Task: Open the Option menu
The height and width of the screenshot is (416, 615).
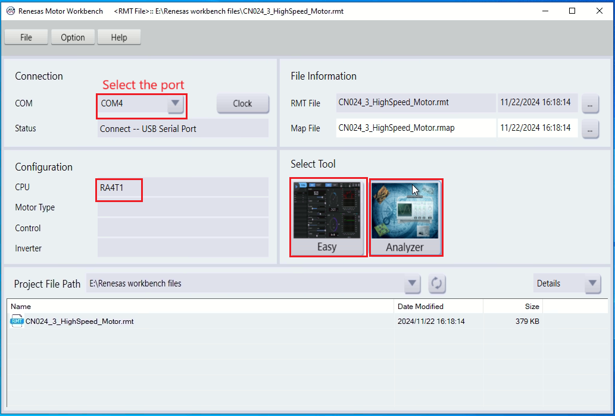Action: click(x=73, y=37)
